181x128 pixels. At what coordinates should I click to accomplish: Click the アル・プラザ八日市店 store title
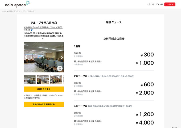click(44, 23)
